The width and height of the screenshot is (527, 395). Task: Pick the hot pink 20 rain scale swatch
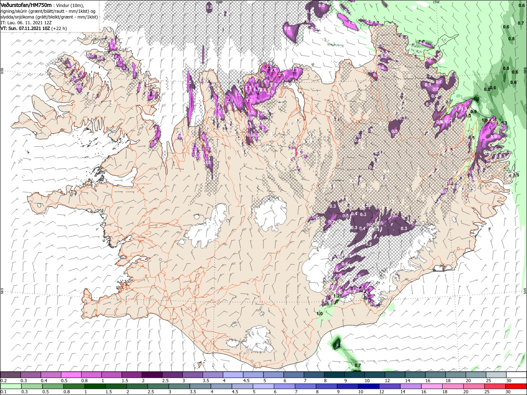pos(473,386)
